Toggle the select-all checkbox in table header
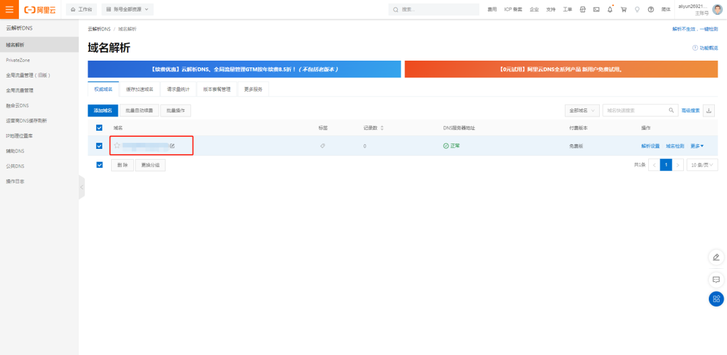The height and width of the screenshot is (355, 727). pyautogui.click(x=100, y=128)
